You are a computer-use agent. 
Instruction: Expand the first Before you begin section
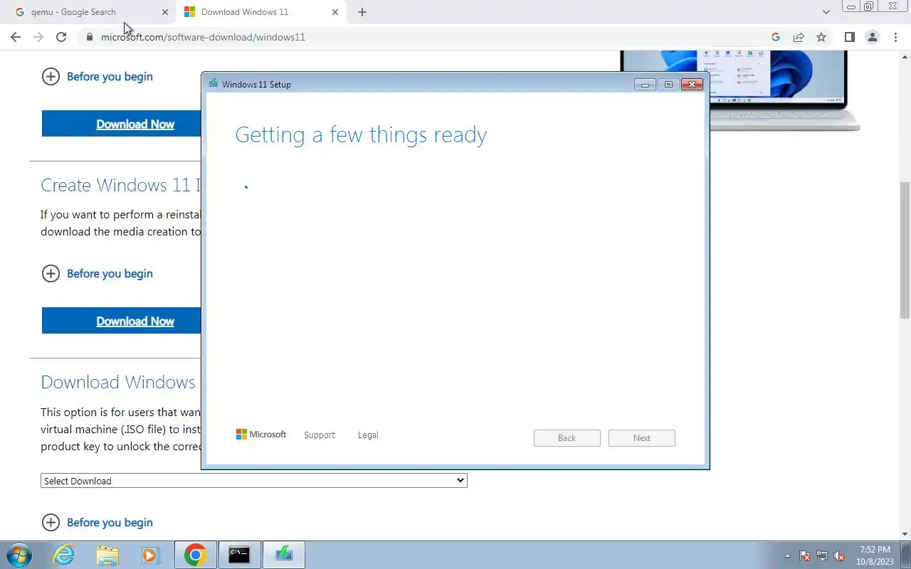pos(98,77)
